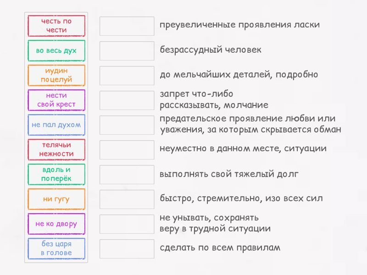
Task: Select the 'не пал духом' tile
Action: (56, 125)
